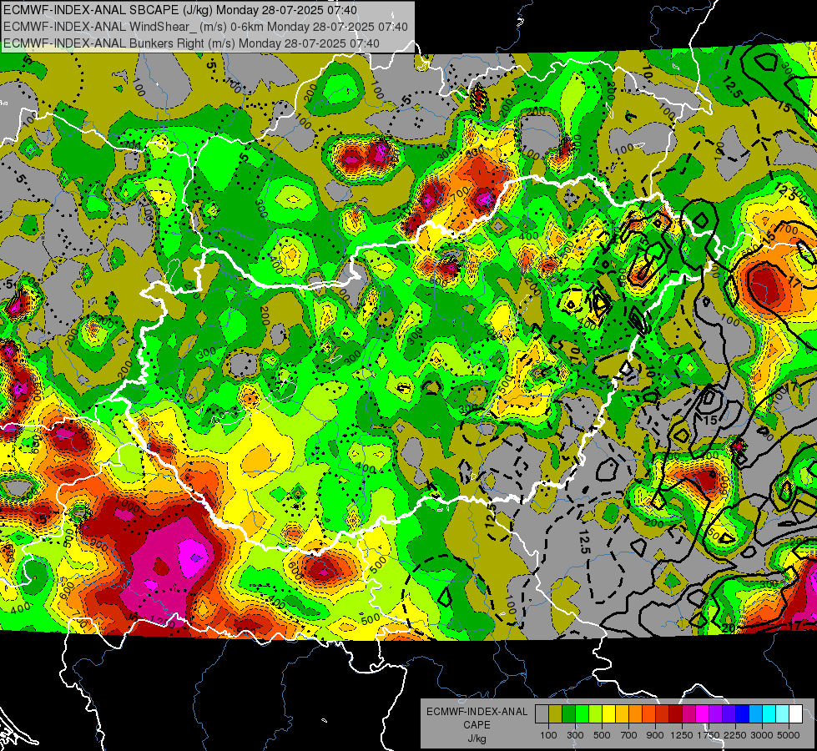This screenshot has width=817, height=751.
Task: Click the legend value label 3000
Action: [x=762, y=735]
